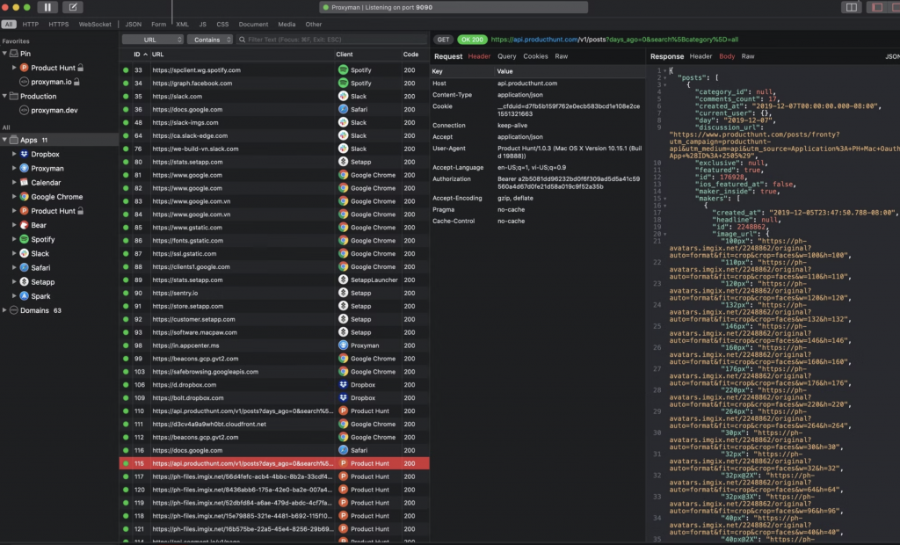Viewport: 900px width, 545px height.
Task: Switch to the Response Header tab
Action: [700, 56]
